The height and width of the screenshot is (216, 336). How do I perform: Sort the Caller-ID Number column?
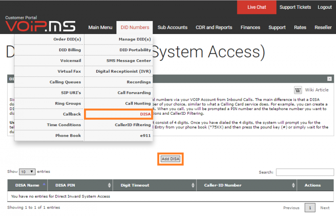[293, 185]
